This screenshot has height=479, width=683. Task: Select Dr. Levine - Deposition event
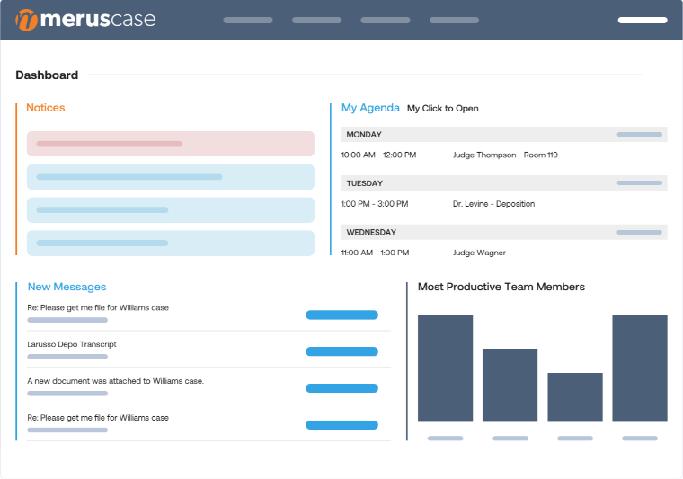coord(493,204)
